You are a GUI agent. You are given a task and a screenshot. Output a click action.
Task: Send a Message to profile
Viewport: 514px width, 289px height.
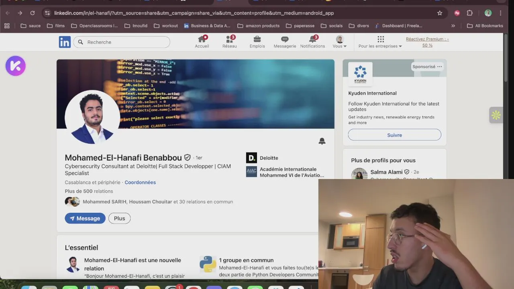[x=85, y=218]
